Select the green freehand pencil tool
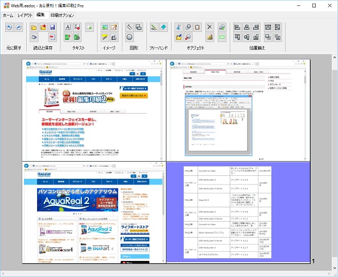This screenshot has width=338, height=277. [x=154, y=27]
